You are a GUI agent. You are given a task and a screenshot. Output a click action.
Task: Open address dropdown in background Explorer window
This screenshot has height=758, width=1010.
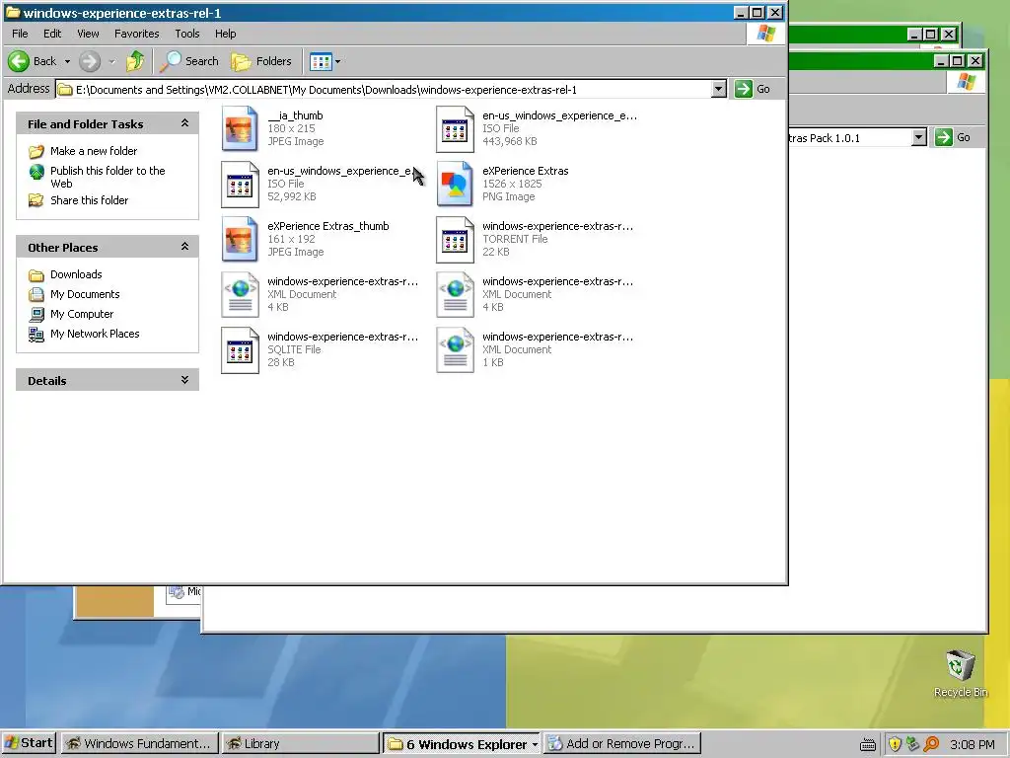(x=919, y=137)
